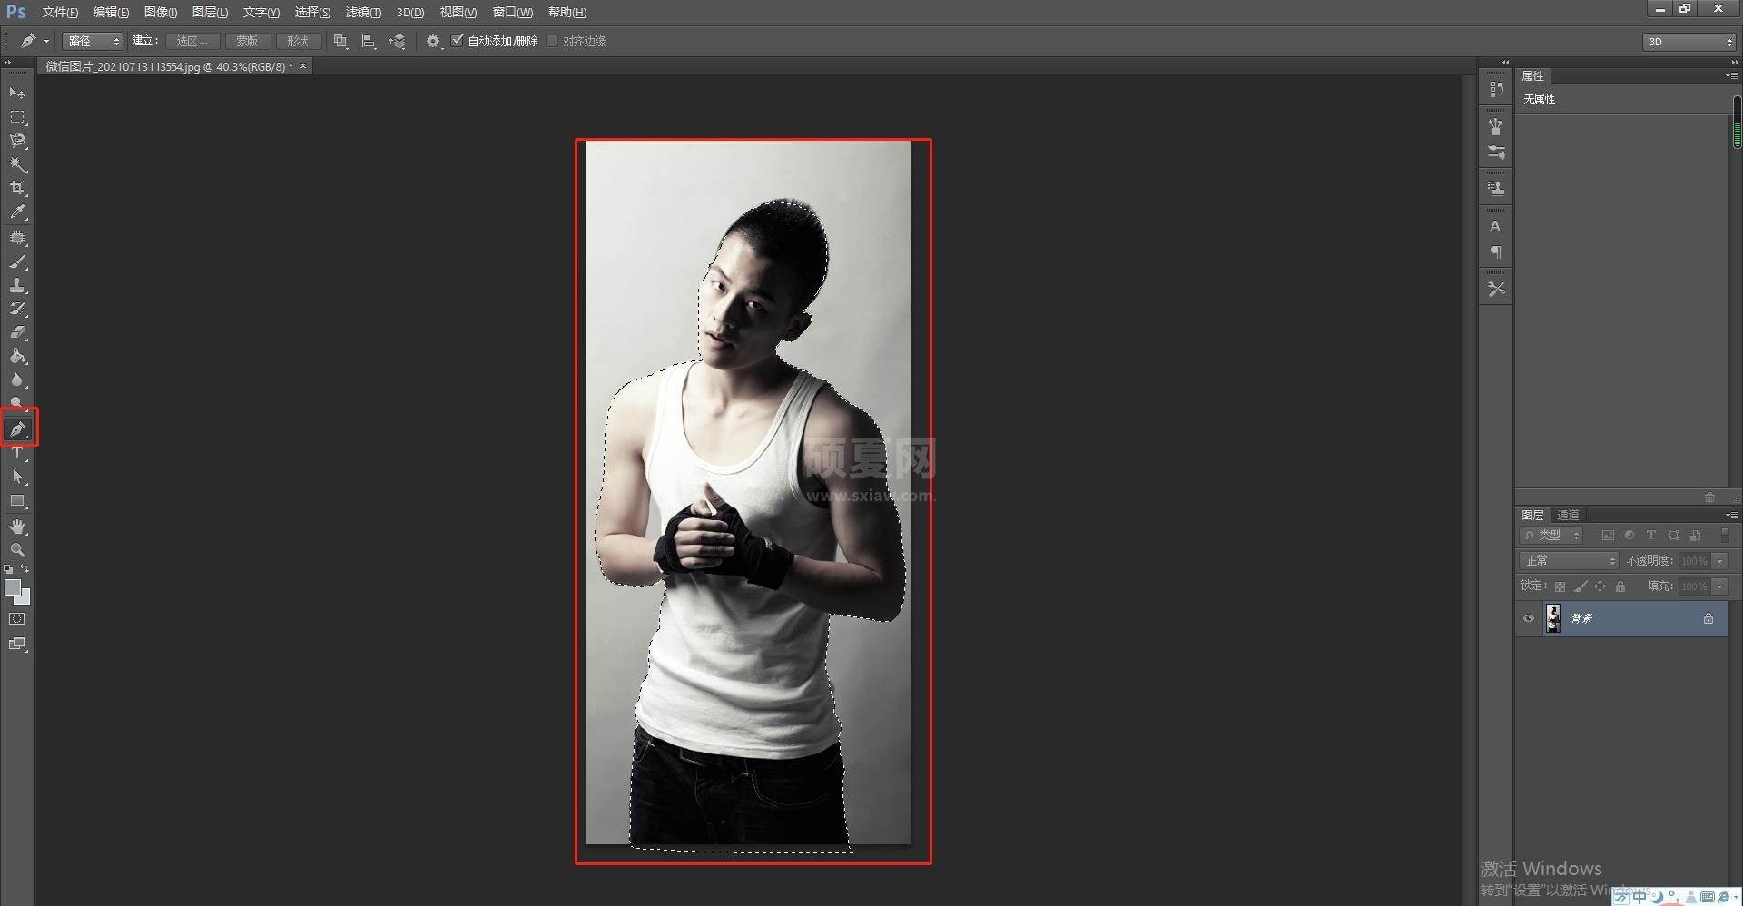Viewport: 1743px width, 906px height.
Task: Select the Pen tool in toolbox
Action: (x=17, y=429)
